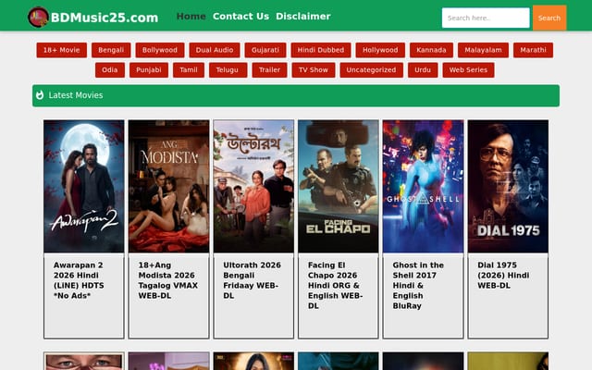
Task: Click the orange Search button
Action: click(549, 18)
